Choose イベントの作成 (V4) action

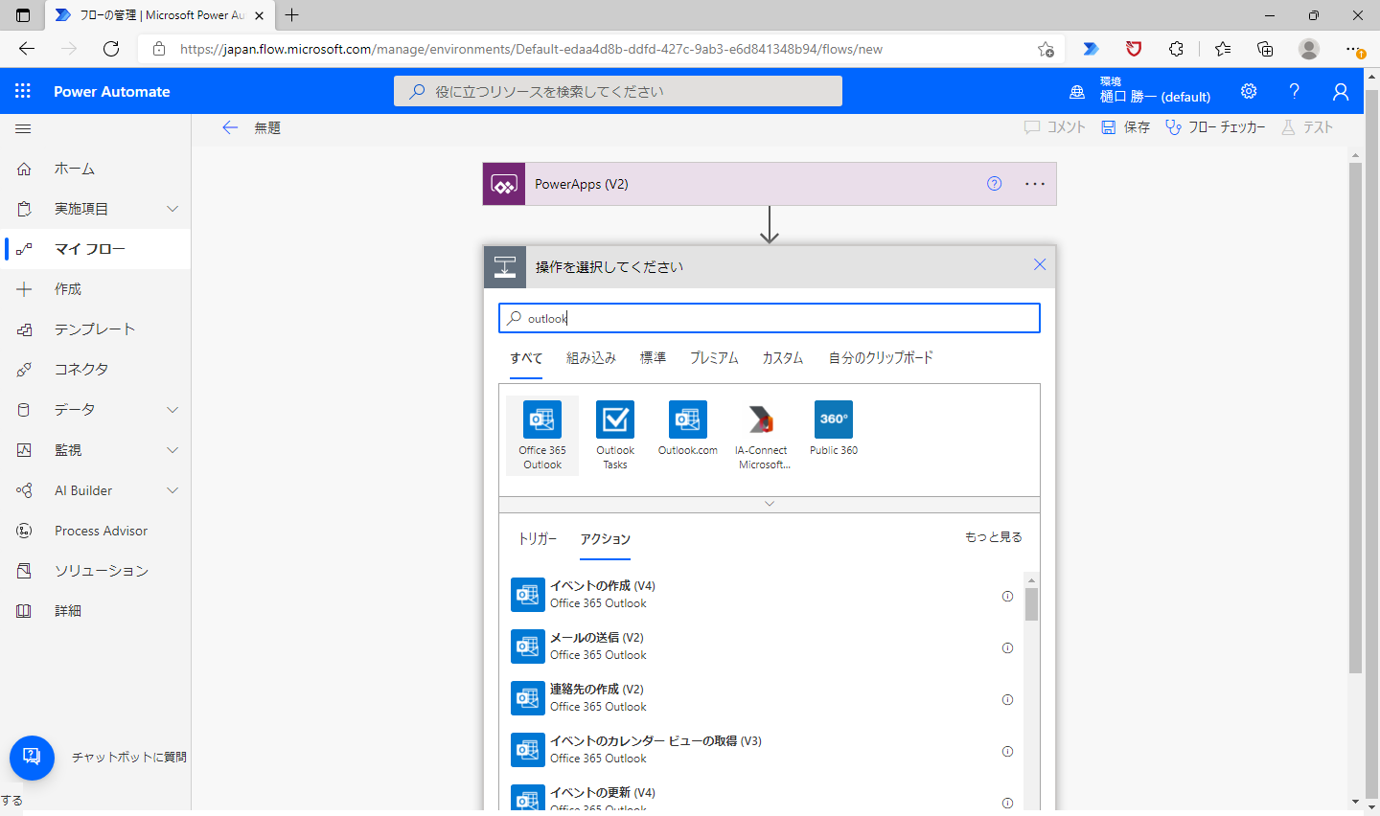[x=762, y=595]
